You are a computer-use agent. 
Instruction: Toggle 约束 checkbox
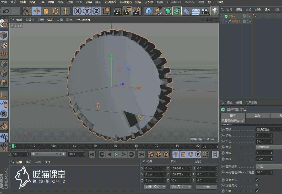point(257,191)
